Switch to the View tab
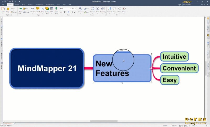 [58, 5]
